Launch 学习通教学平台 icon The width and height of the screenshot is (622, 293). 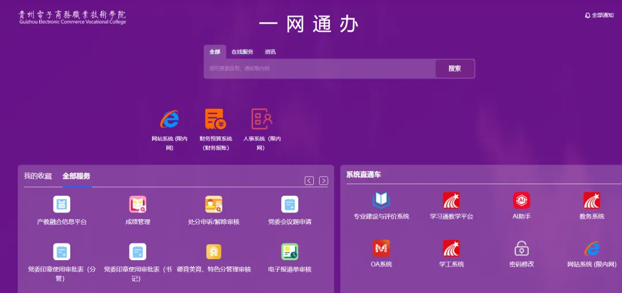452,200
